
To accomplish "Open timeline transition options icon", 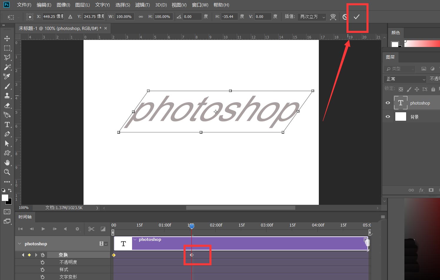I will click(103, 229).
